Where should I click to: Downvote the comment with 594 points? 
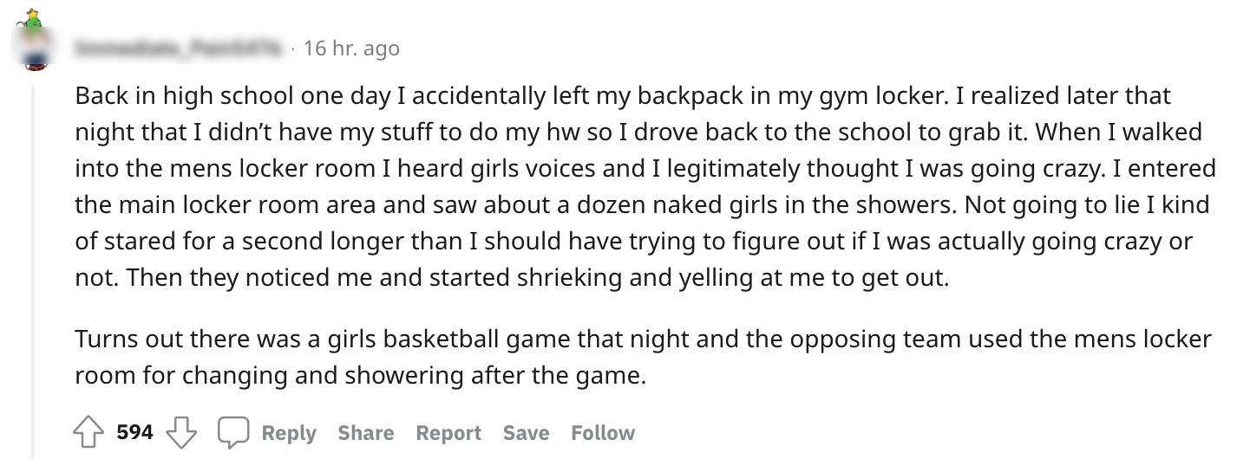pos(180,432)
